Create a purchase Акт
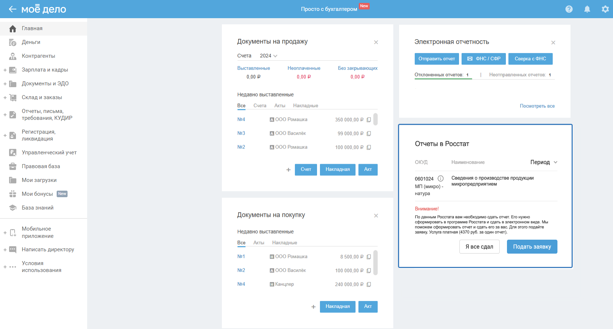 point(368,307)
